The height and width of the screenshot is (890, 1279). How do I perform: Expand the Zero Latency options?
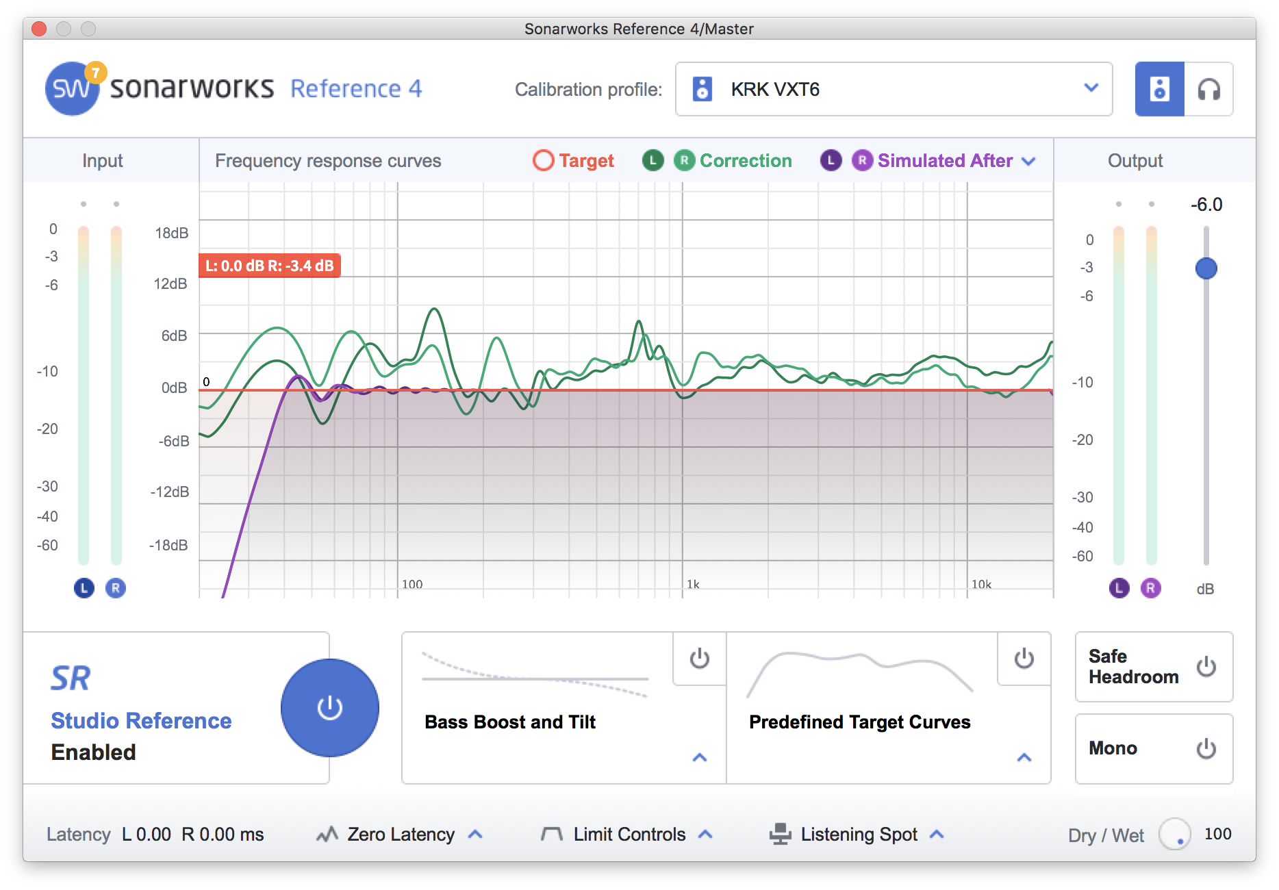click(475, 835)
